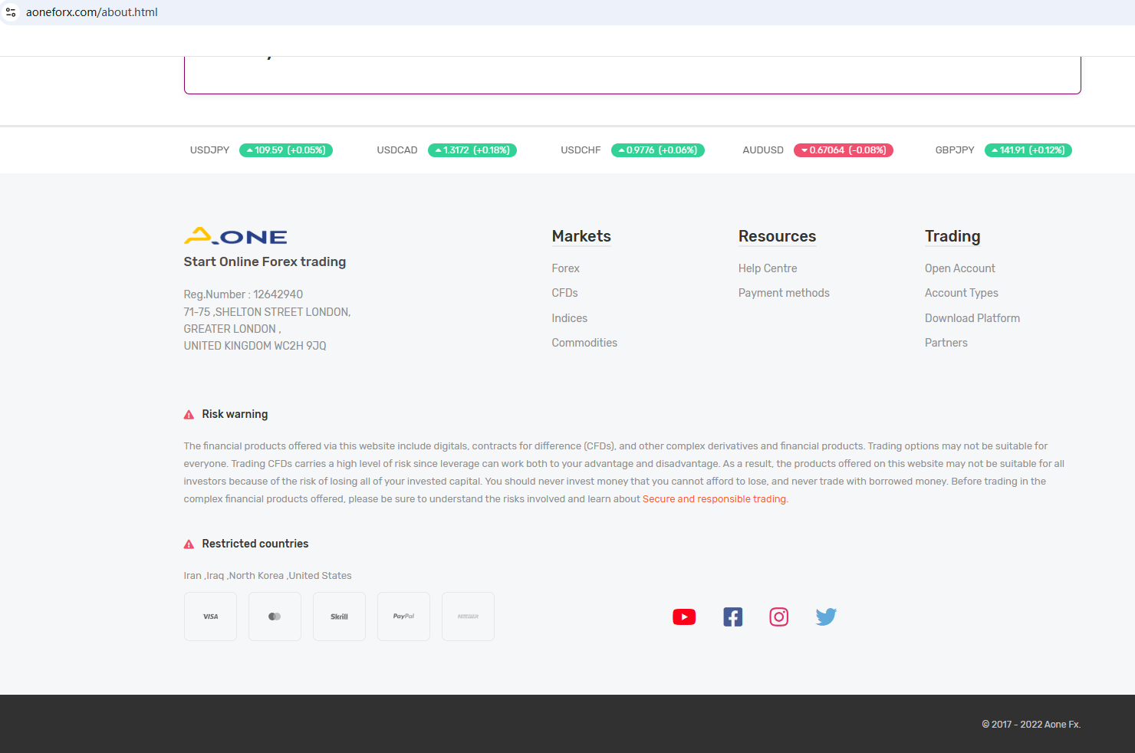The height and width of the screenshot is (753, 1135).
Task: Open the Payment methods link
Action: coord(783,293)
